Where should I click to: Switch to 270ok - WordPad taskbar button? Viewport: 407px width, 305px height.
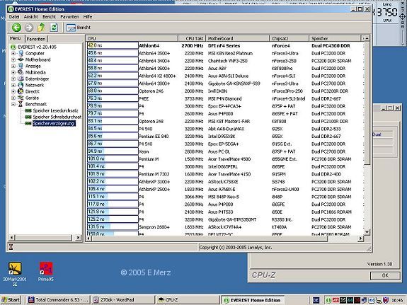[x=122, y=300]
